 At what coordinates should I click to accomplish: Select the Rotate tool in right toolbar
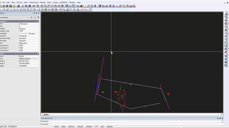coord(226,23)
